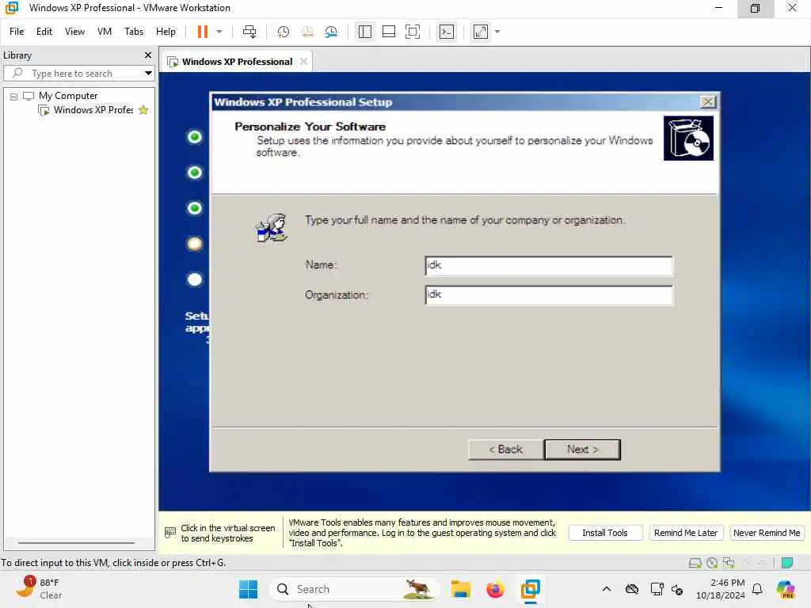Click the keyboard icon in hint bar

click(169, 533)
